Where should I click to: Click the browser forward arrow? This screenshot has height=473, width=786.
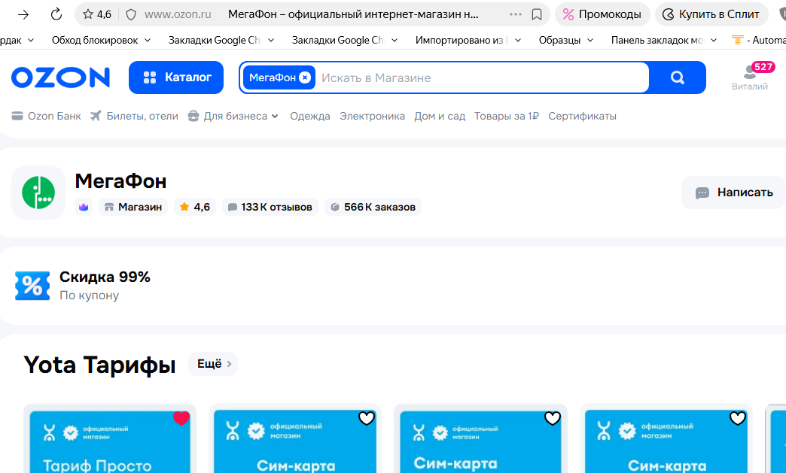23,14
